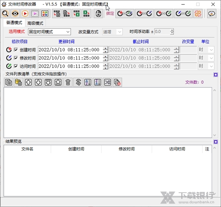Maximize the 结果预览 panel with square button

(x=215, y=142)
